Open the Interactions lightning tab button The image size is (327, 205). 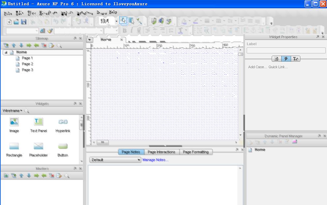point(286,59)
